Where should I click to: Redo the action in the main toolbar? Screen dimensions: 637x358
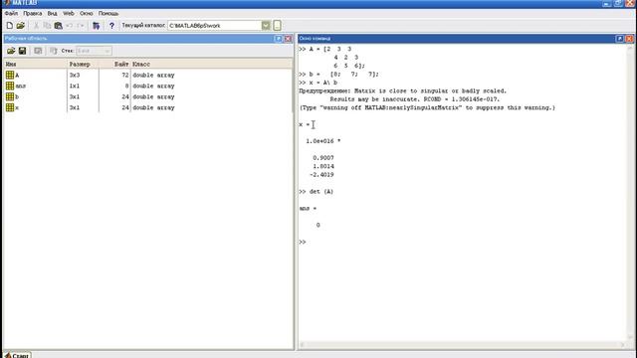point(80,26)
